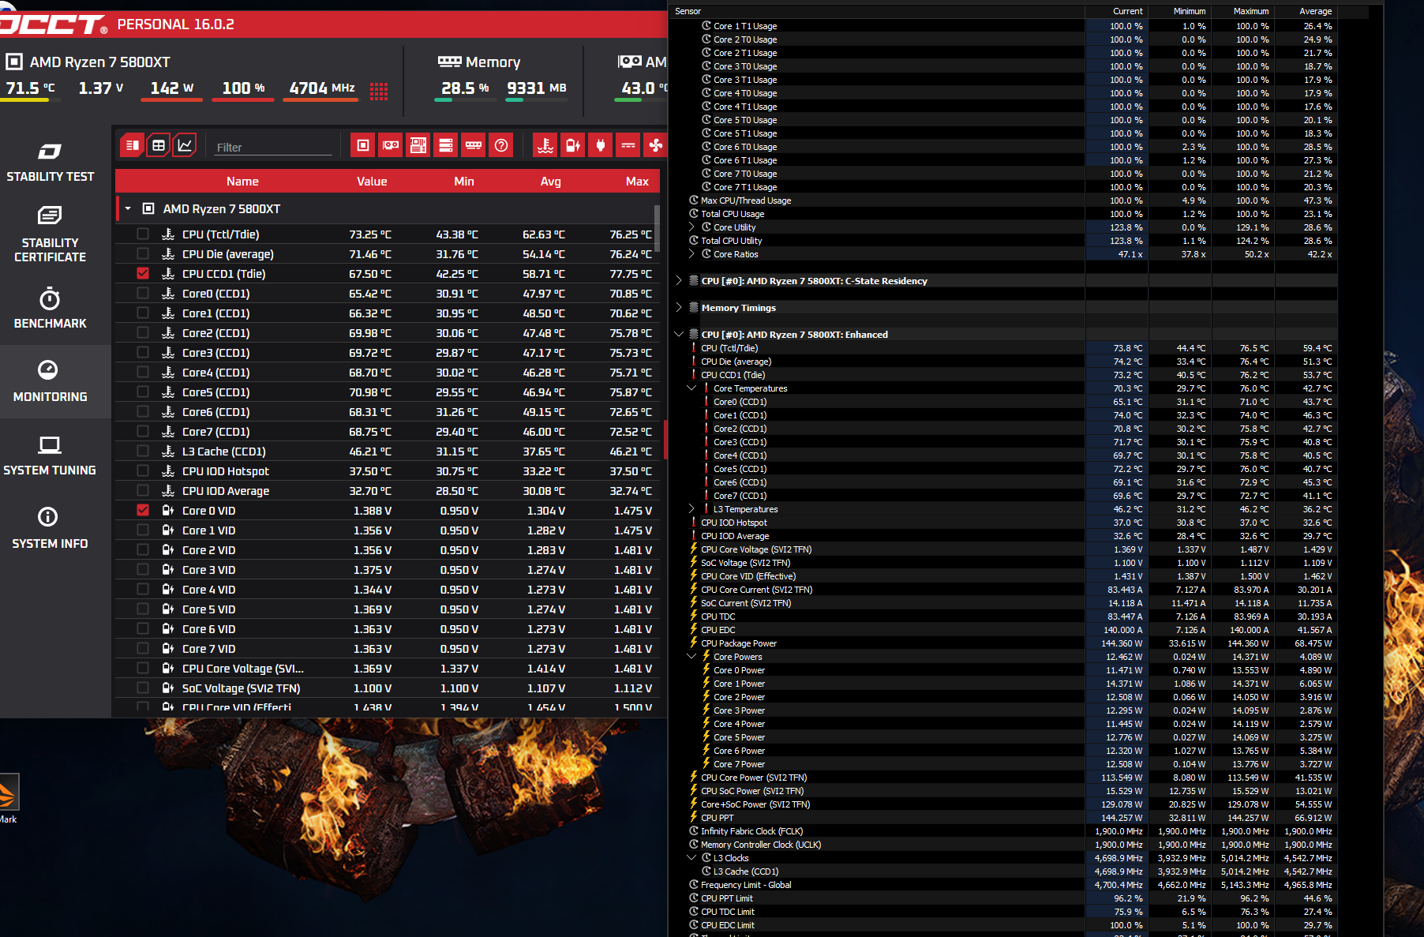
Task: Click the voltage icon beside Core 2 VID
Action: [168, 550]
